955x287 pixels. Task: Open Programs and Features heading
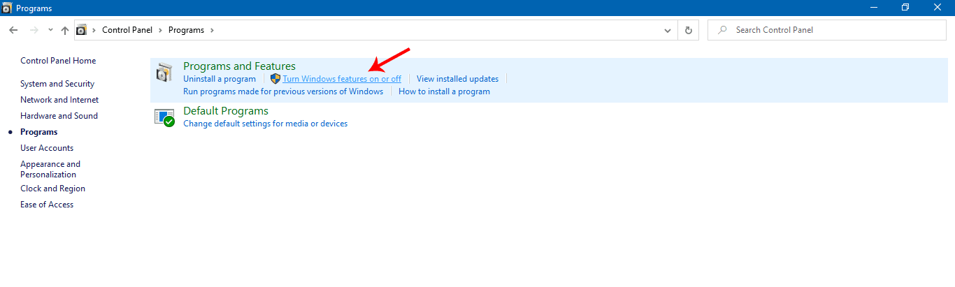click(x=239, y=66)
